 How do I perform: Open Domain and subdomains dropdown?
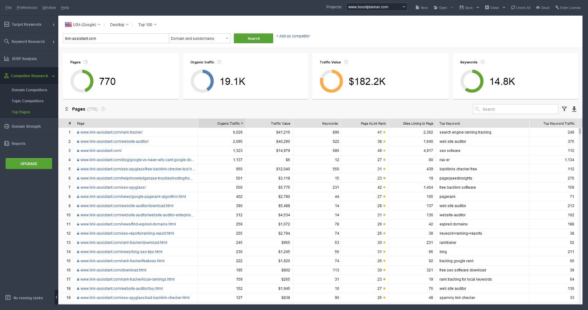click(199, 38)
